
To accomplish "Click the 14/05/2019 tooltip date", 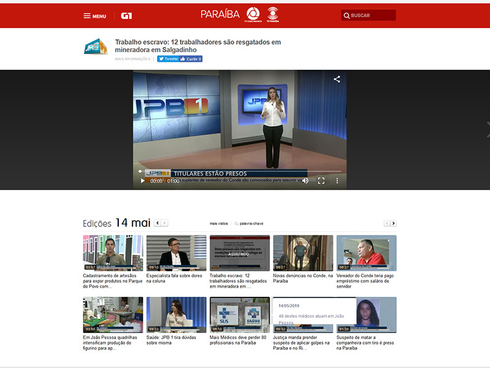I will (x=288, y=305).
